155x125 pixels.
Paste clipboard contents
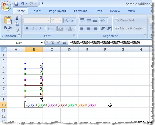8,22
